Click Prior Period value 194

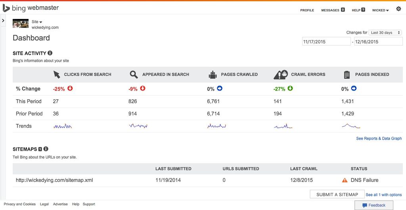[x=278, y=114]
